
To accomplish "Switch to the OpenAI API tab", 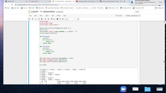I will pos(16,1).
